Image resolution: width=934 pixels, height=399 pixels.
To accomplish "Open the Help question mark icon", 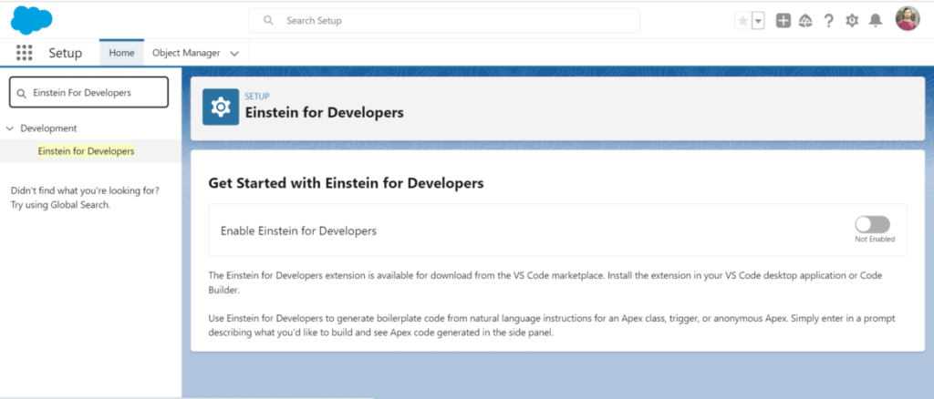I will [828, 21].
